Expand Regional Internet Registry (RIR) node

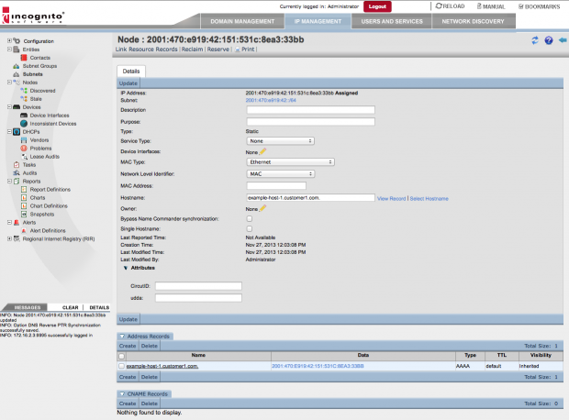pos(9,238)
